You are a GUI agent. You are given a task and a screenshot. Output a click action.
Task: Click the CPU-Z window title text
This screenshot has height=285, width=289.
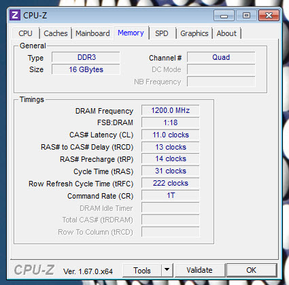click(x=35, y=16)
